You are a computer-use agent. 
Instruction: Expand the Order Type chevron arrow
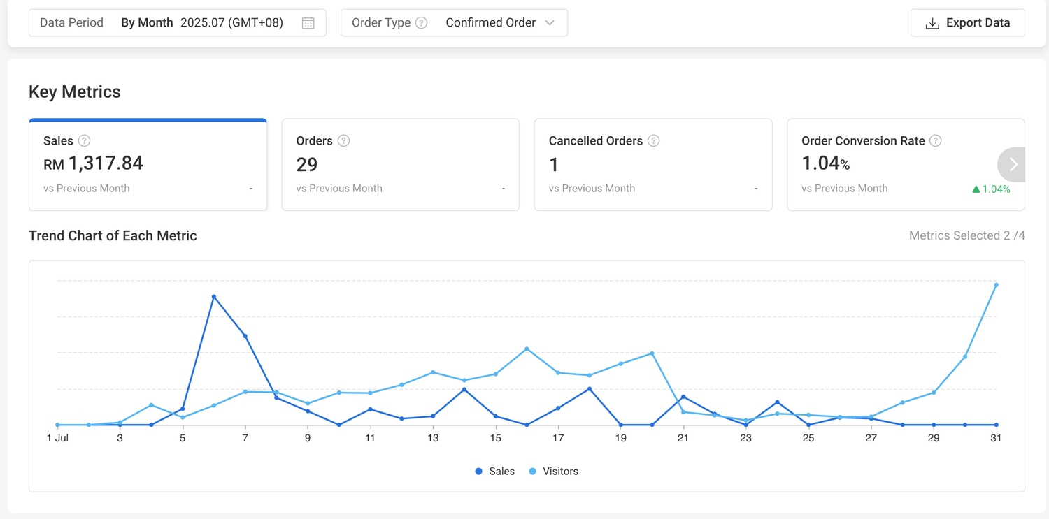[x=550, y=23]
